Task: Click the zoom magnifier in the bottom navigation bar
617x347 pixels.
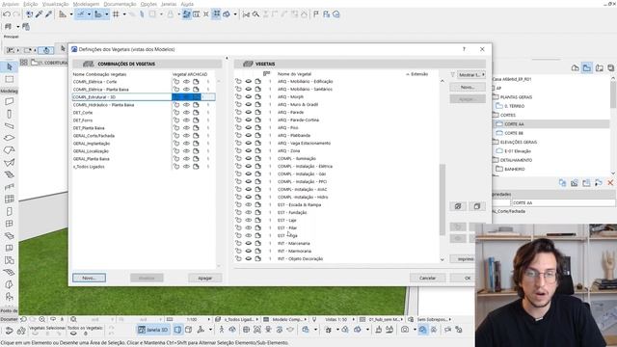Action: 41,319
